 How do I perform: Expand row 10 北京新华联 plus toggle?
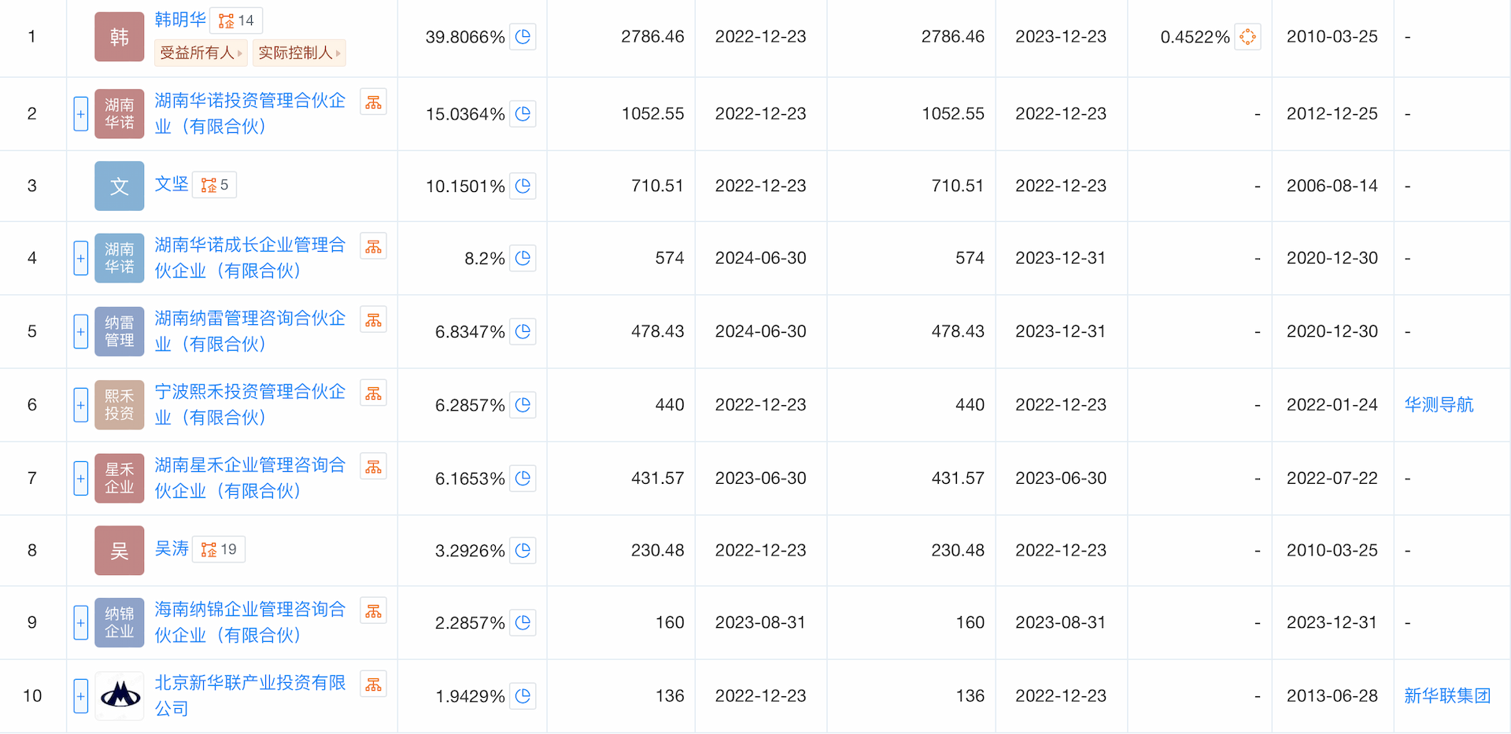(80, 695)
